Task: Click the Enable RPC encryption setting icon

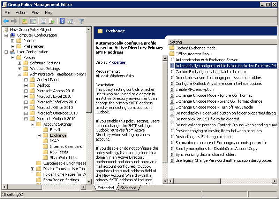Action: click(172, 89)
